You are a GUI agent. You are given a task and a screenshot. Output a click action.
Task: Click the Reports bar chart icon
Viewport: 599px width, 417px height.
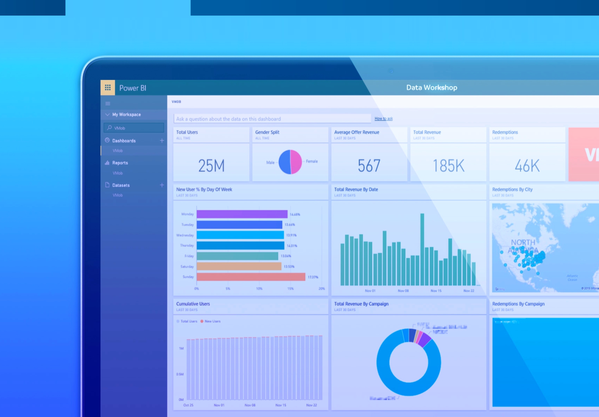107,163
